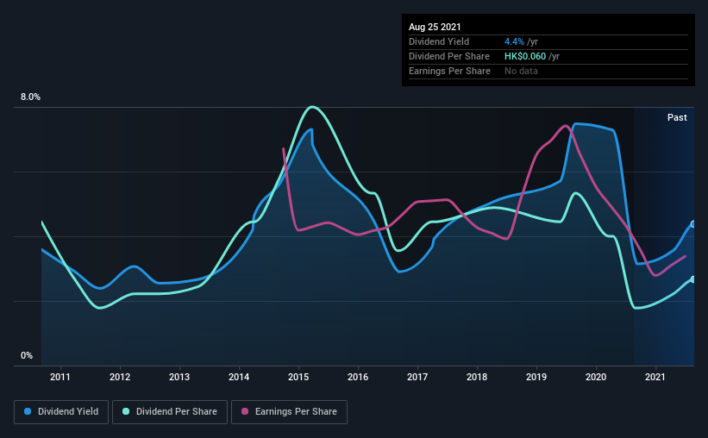708x438 pixels.
Task: Click the Aug 25 2021 tooltip date
Action: click(x=435, y=27)
